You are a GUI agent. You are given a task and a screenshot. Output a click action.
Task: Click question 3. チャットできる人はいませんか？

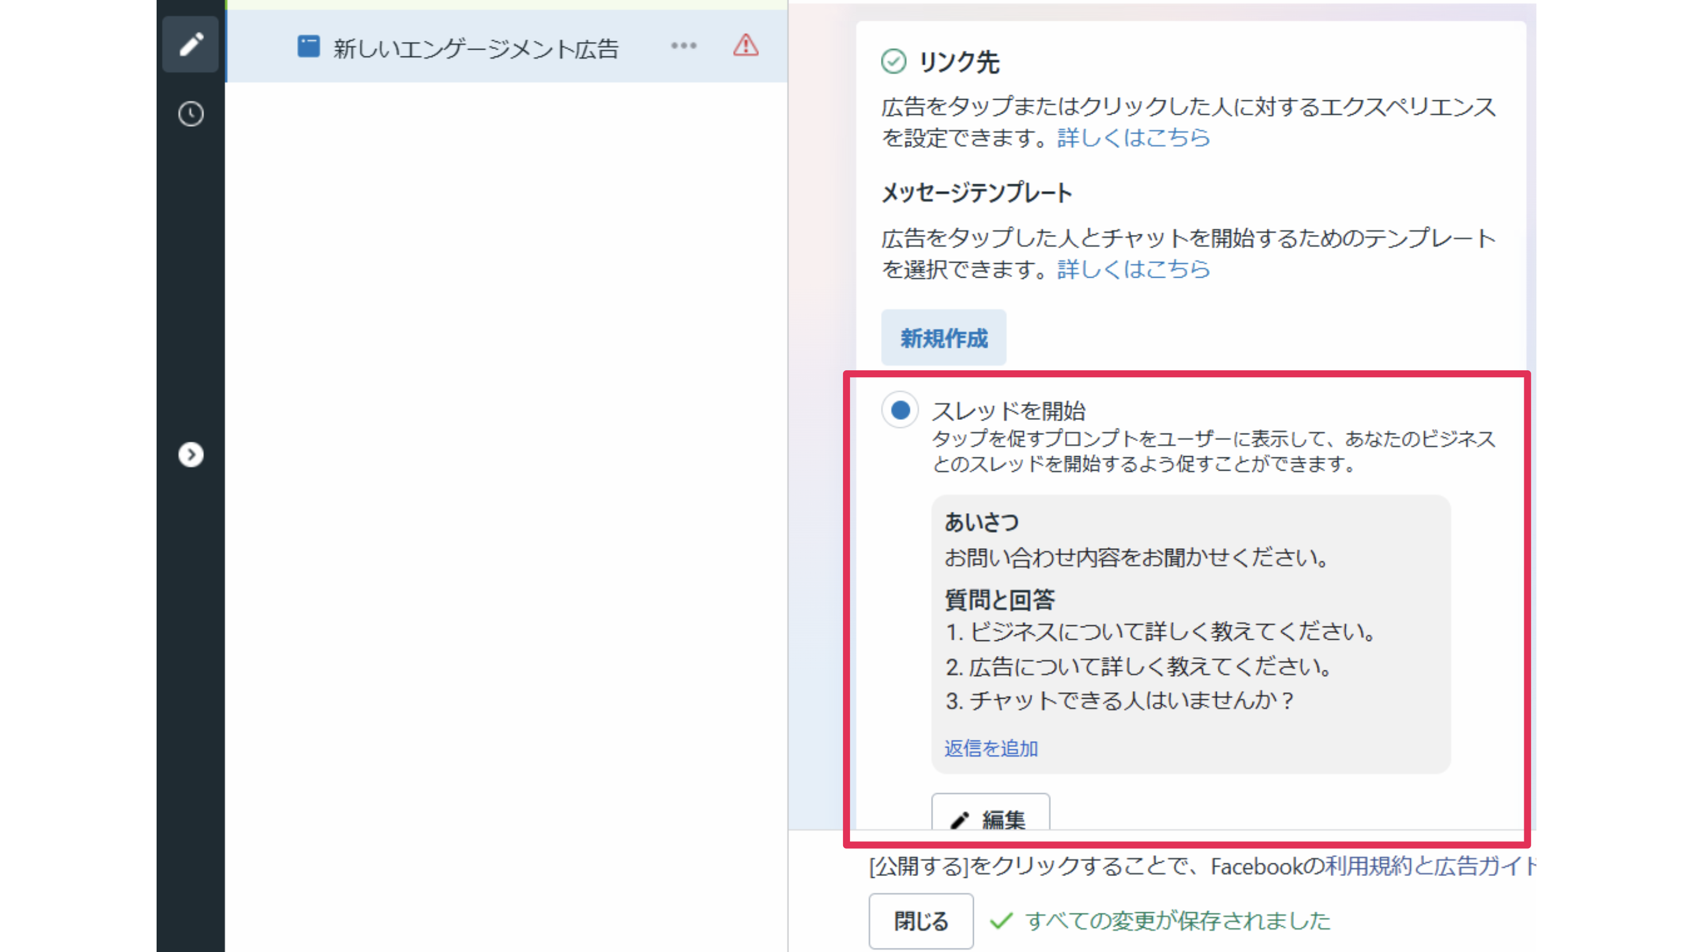1120,701
